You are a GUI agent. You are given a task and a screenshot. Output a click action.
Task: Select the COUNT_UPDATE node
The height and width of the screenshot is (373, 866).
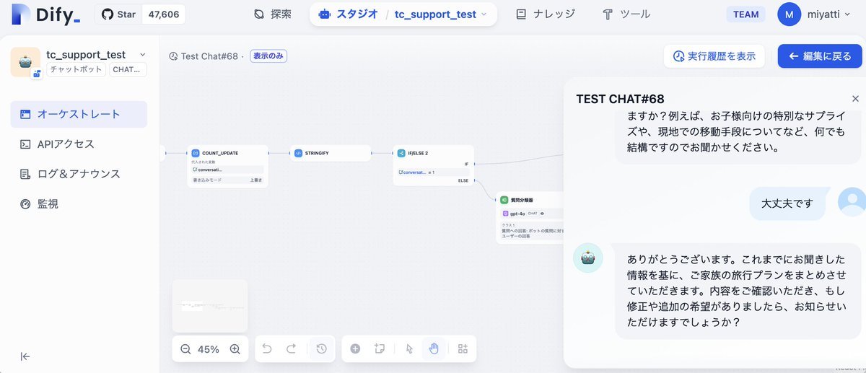pos(228,167)
